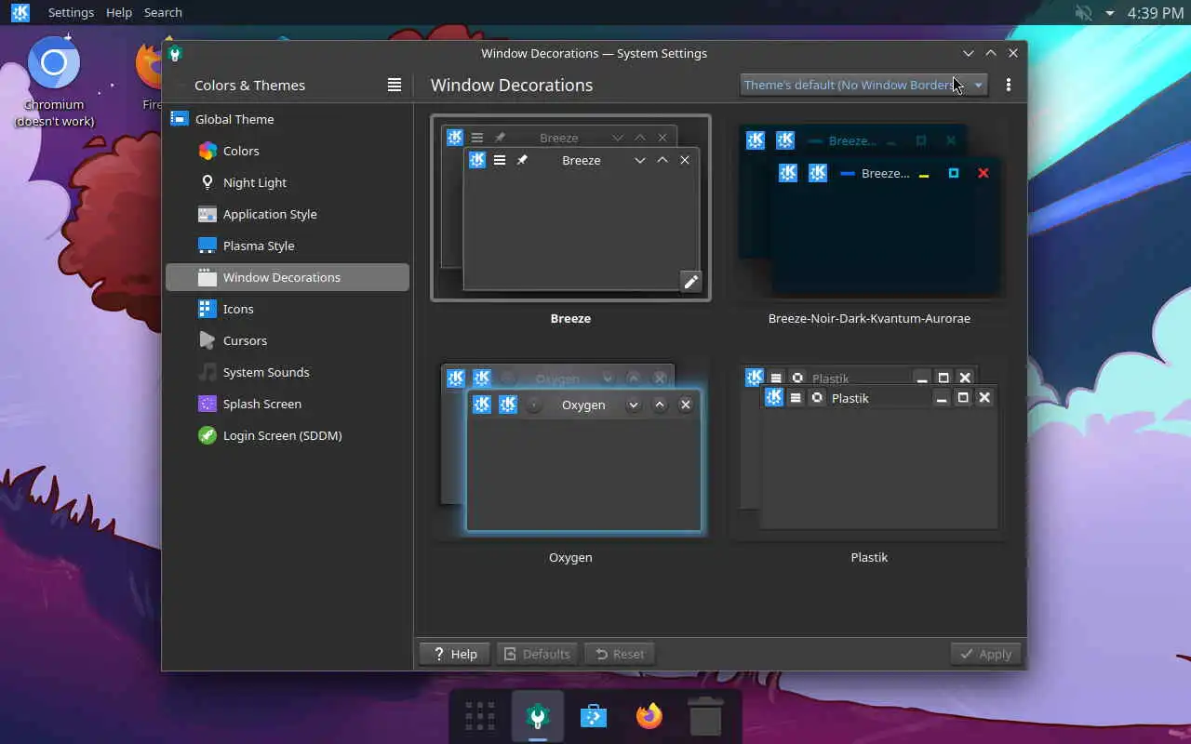Click the Plastik label text
The image size is (1191, 744).
pos(869,557)
